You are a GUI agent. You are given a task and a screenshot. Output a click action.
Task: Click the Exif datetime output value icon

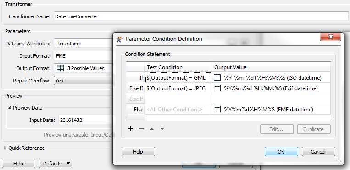pyautogui.click(x=217, y=88)
